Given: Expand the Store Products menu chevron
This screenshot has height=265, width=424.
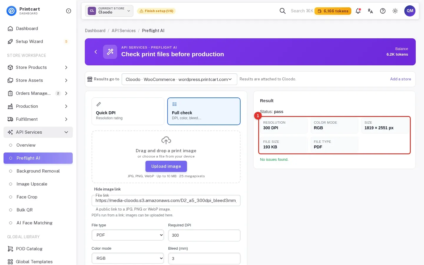Looking at the screenshot, I should coord(66,67).
